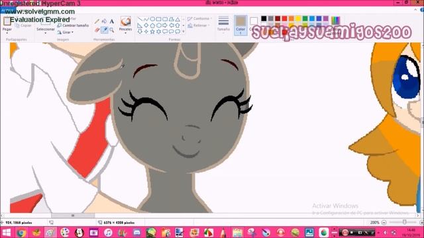The width and height of the screenshot is (424, 238).
Task: Select the Magnifier tool
Action: (x=111, y=30)
